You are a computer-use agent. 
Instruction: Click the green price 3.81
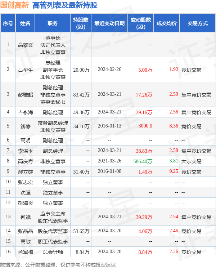(x=174, y=161)
